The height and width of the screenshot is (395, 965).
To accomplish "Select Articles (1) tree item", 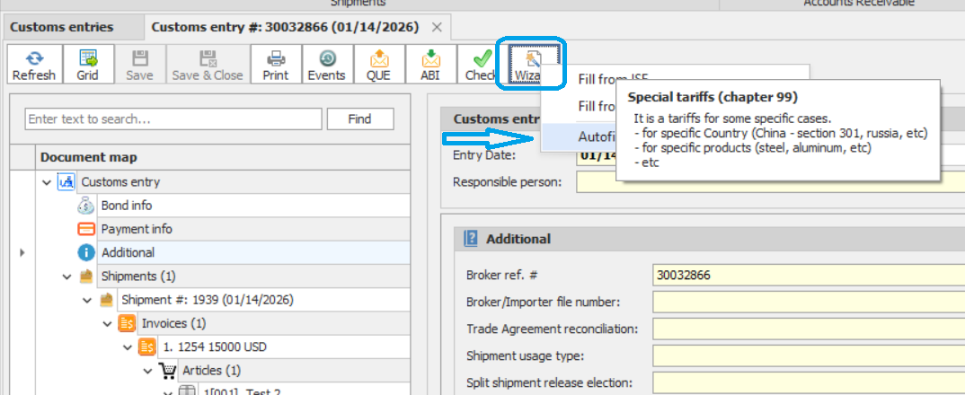I will click(212, 371).
